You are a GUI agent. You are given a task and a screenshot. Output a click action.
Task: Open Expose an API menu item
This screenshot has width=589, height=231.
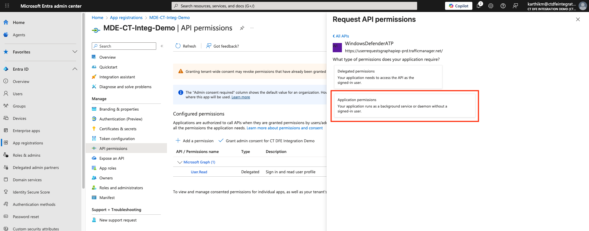coord(111,159)
